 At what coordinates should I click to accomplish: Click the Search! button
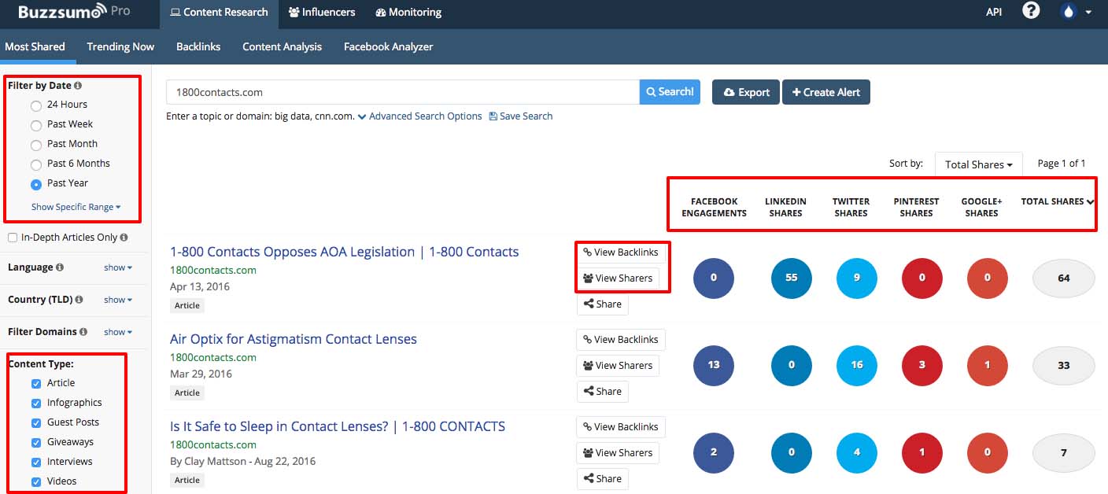pos(670,92)
